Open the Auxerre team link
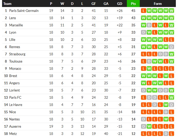This screenshot has width=181, height=138. 15,126
